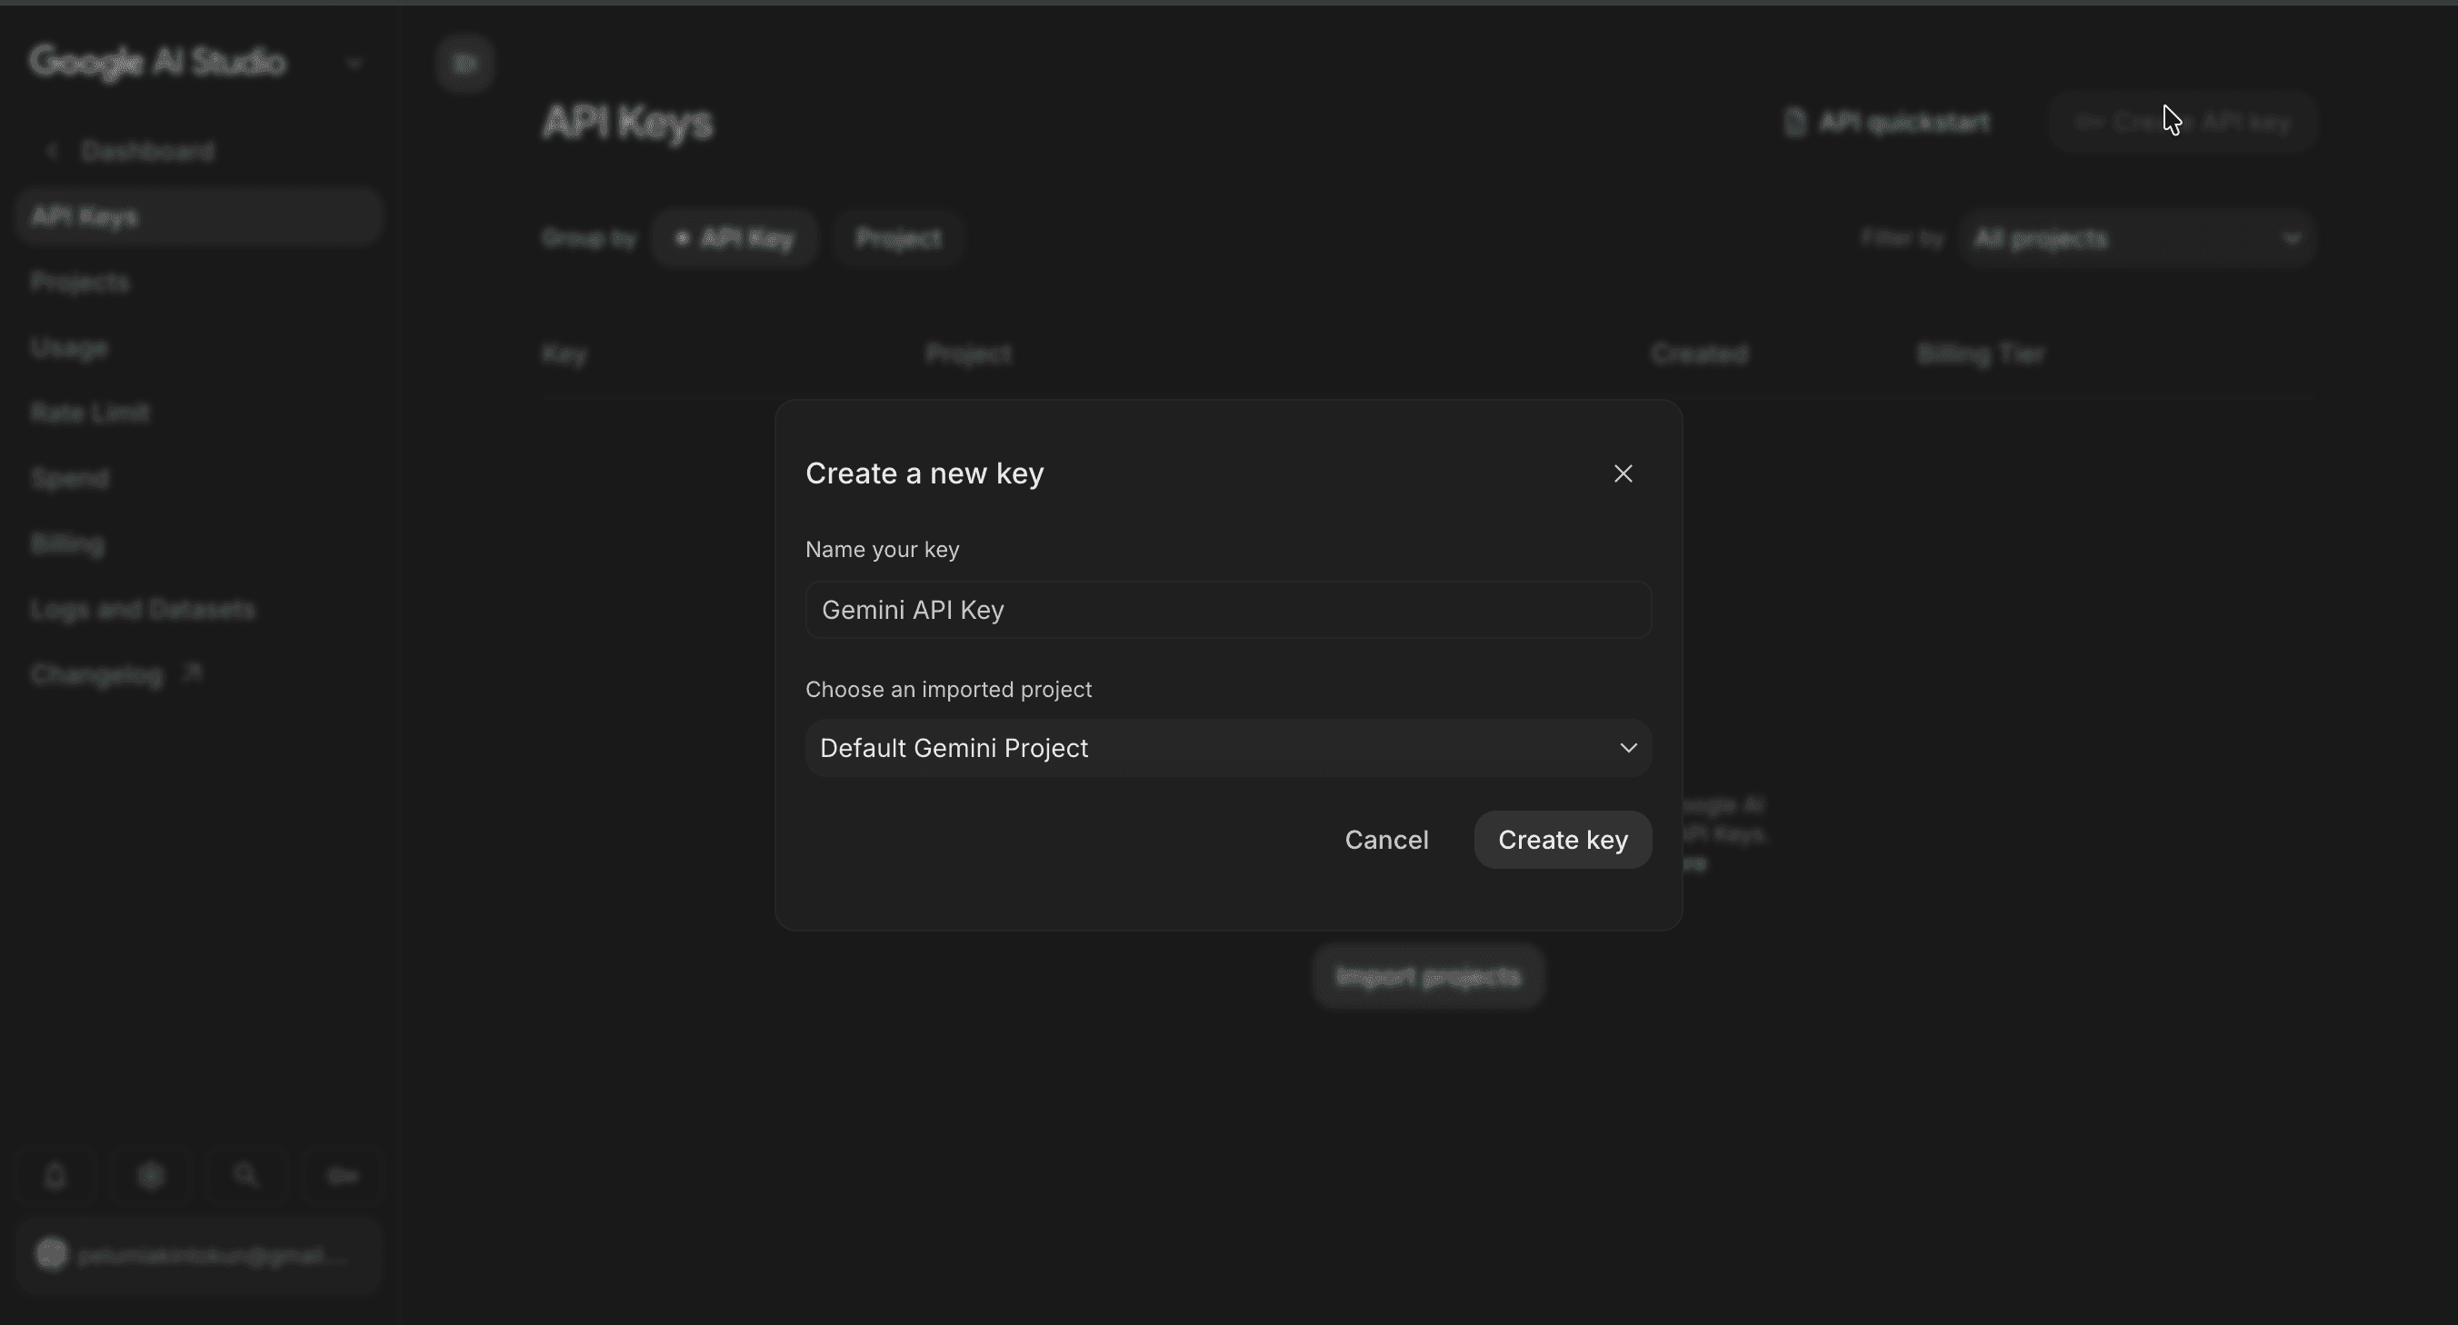Click the key icon in sidebar footer
The width and height of the screenshot is (2458, 1325).
click(343, 1176)
